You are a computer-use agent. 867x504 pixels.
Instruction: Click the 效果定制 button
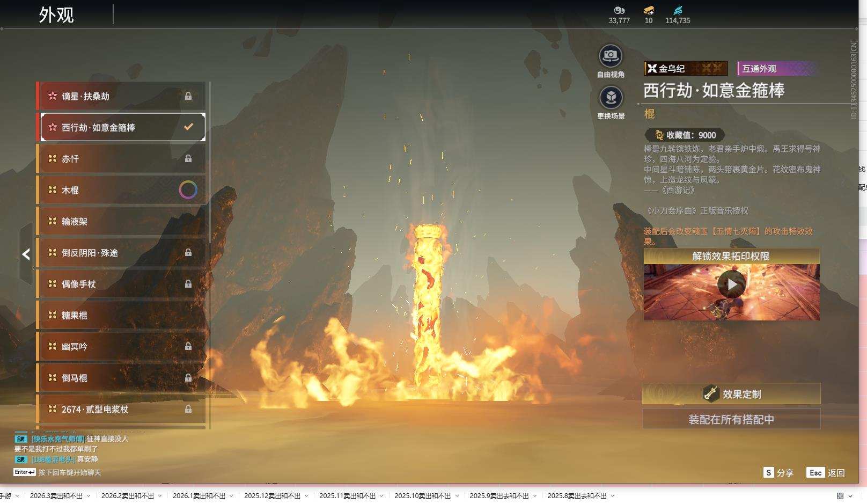click(731, 394)
